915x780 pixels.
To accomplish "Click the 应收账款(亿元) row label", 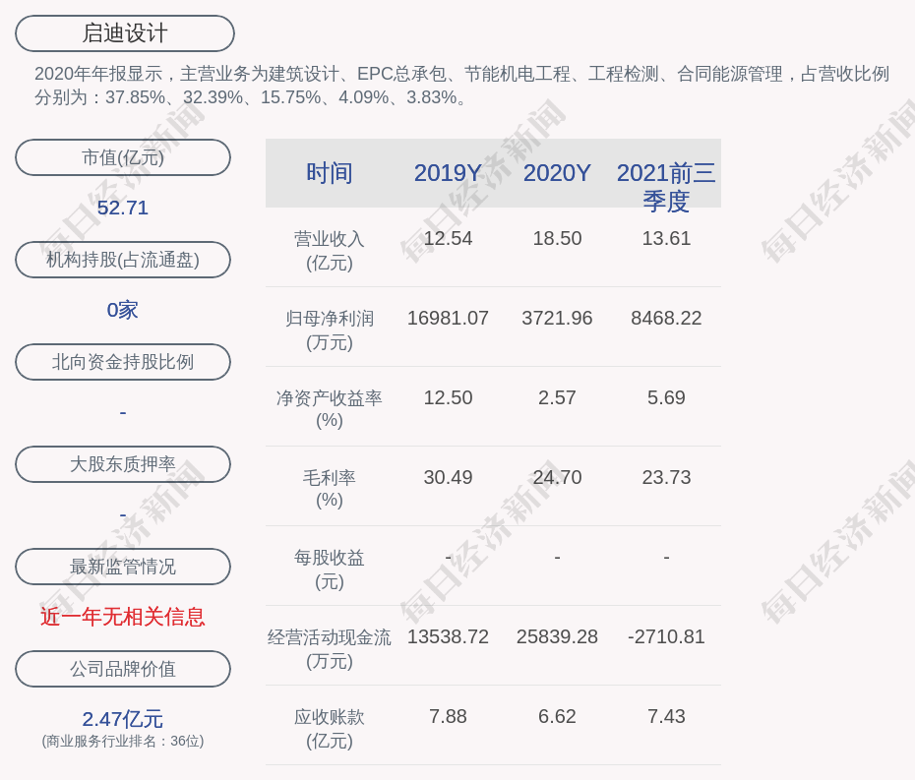I will coord(330,729).
